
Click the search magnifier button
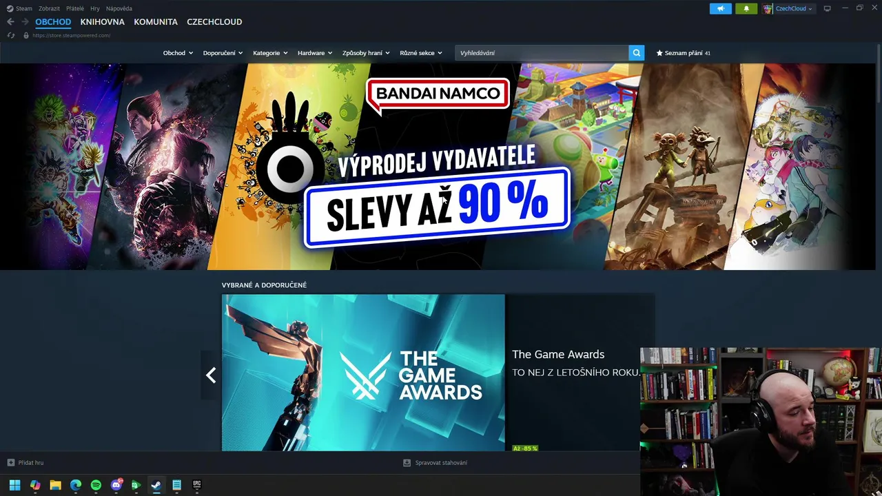tap(636, 53)
